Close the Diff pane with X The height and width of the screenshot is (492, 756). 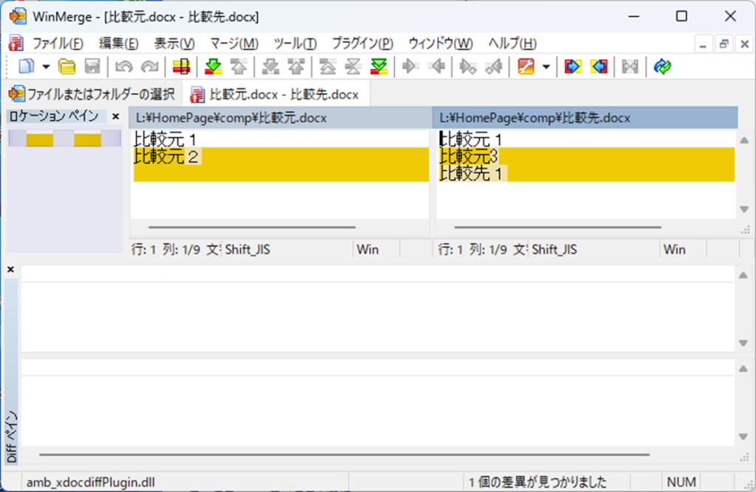click(x=10, y=270)
